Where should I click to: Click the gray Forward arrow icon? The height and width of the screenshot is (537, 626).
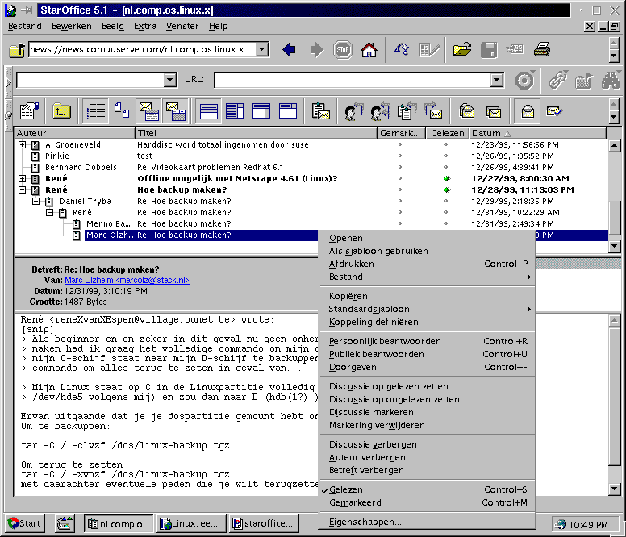tap(316, 50)
